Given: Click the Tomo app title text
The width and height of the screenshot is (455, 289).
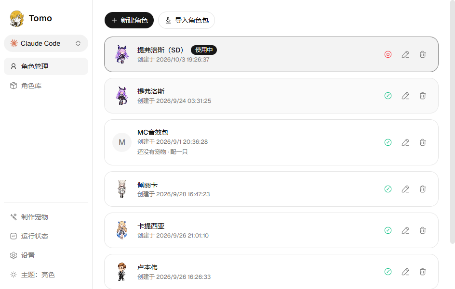Looking at the screenshot, I should pyautogui.click(x=40, y=18).
